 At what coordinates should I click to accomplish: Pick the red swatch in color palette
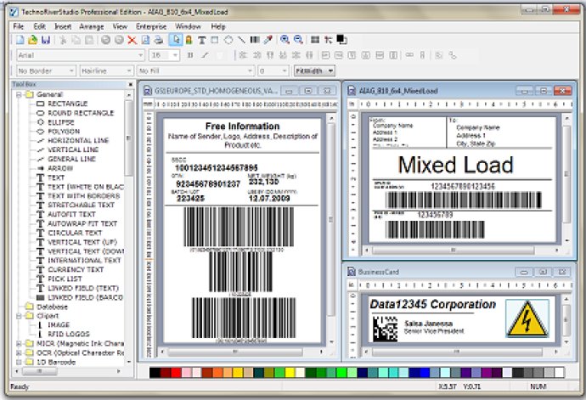(x=176, y=373)
